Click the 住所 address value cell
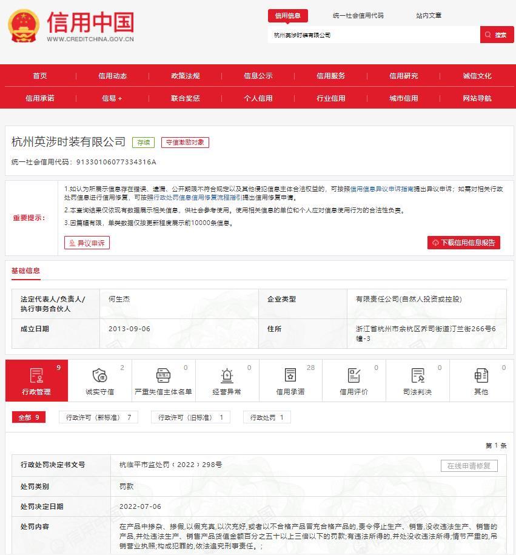The image size is (516, 555). point(426,334)
